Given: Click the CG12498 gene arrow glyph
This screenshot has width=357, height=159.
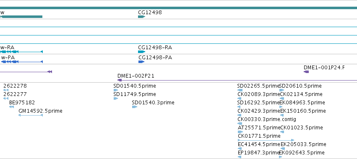Looking at the screenshot, I should coord(142,17).
